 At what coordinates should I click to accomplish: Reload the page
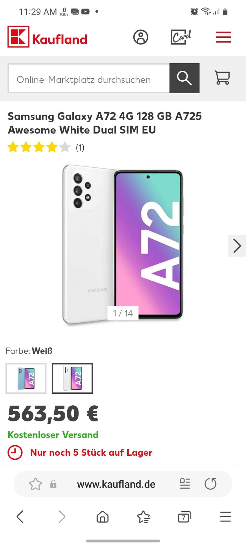coord(210,484)
